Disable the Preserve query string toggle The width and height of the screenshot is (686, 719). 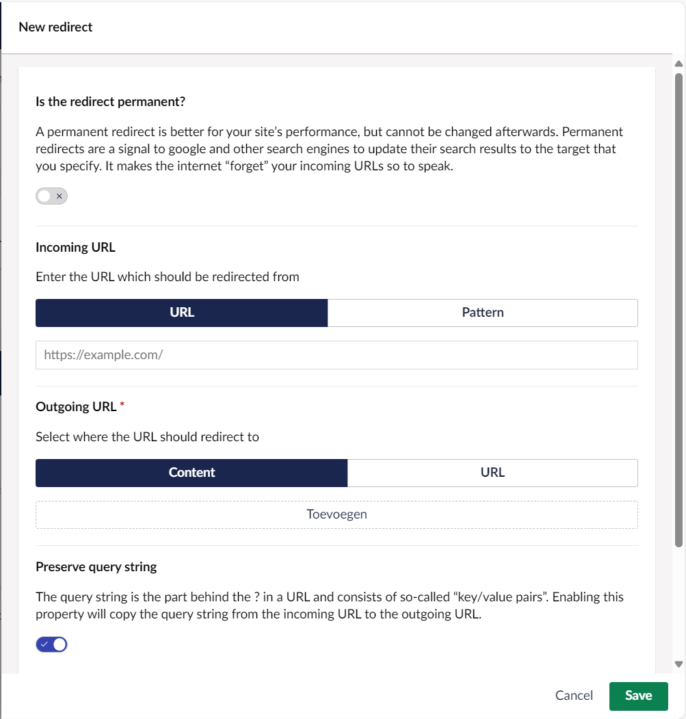click(x=51, y=644)
